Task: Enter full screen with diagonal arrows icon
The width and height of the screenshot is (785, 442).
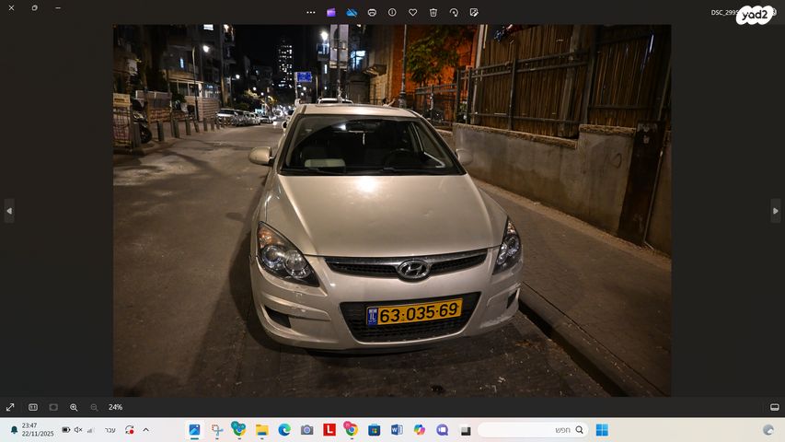Action: 10,407
